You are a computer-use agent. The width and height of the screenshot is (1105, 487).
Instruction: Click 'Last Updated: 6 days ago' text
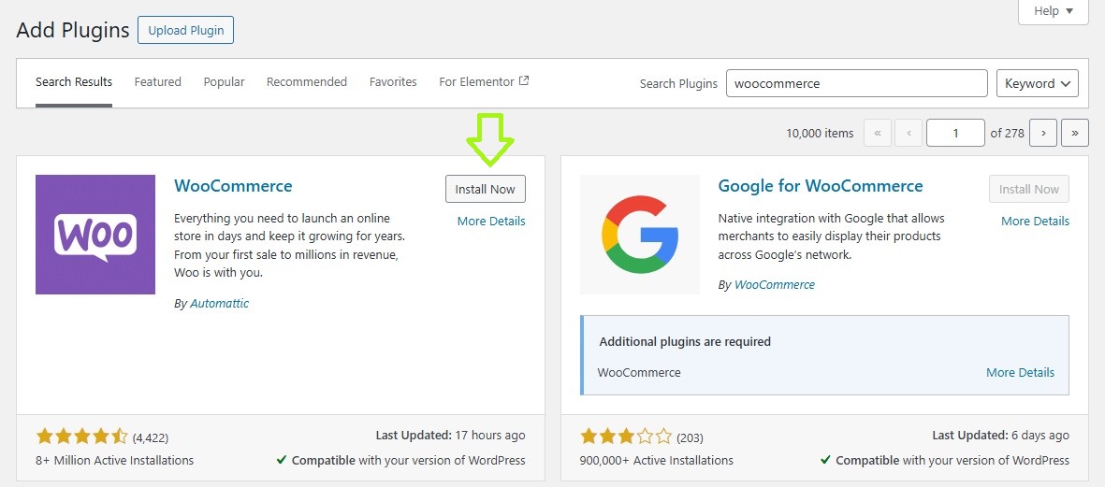point(1001,436)
